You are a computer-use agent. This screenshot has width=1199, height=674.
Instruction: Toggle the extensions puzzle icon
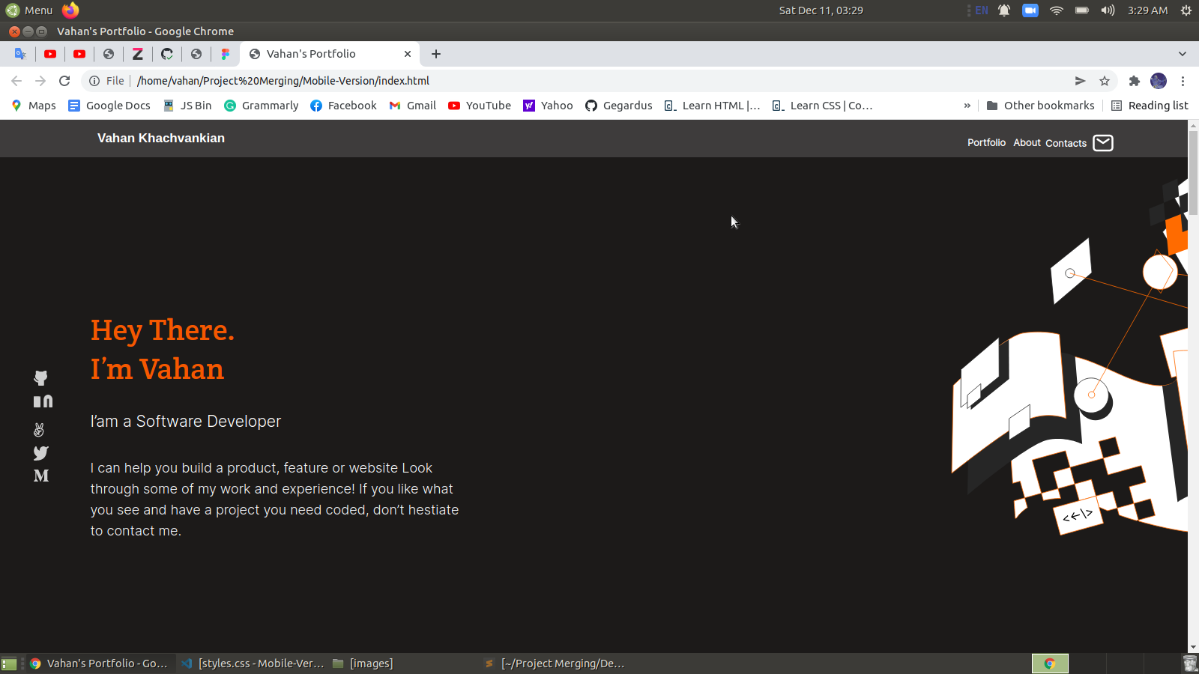click(x=1134, y=81)
